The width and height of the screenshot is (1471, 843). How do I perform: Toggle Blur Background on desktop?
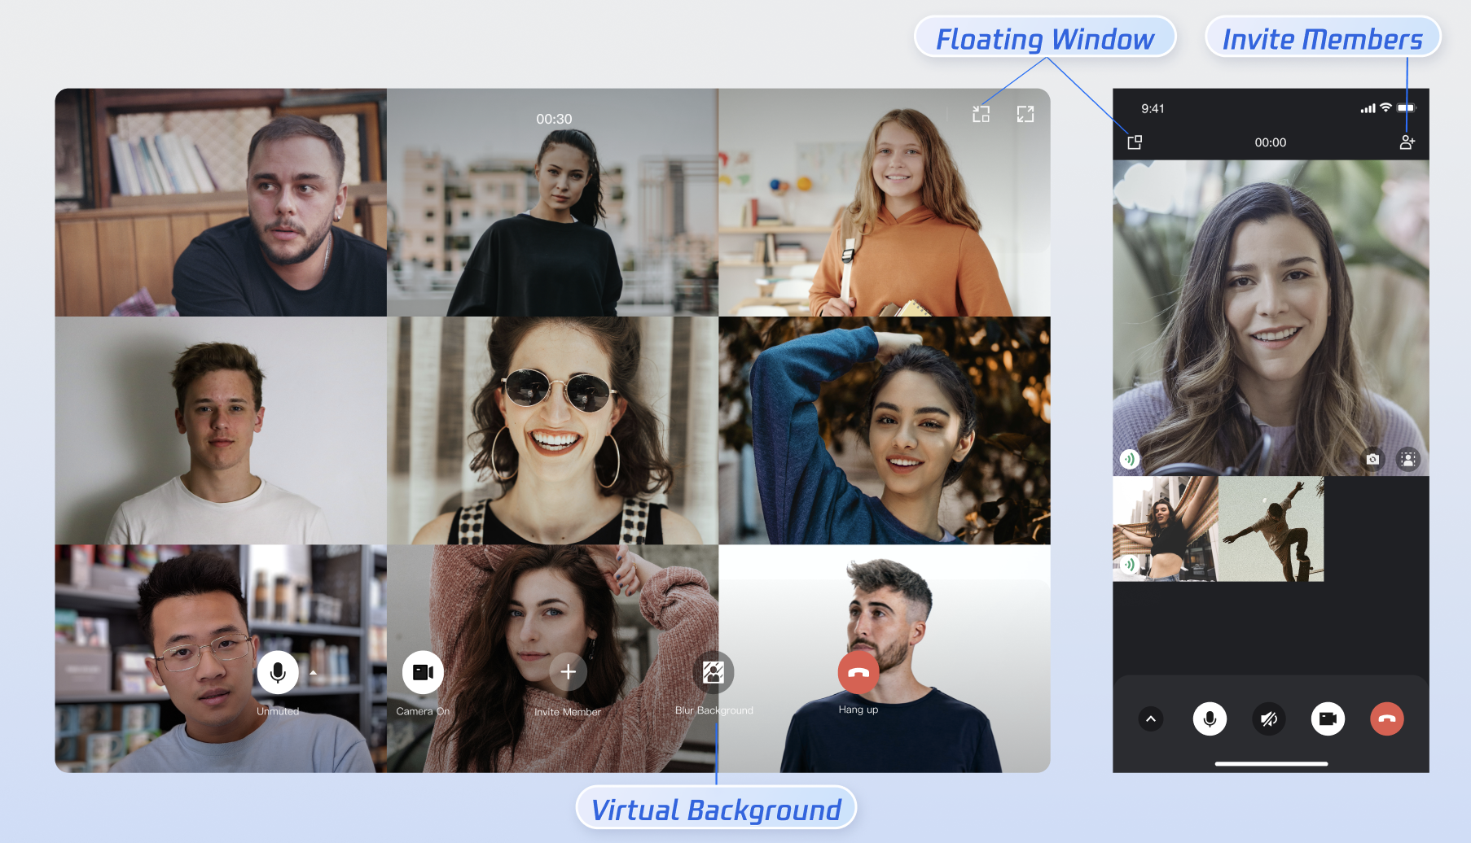(713, 672)
